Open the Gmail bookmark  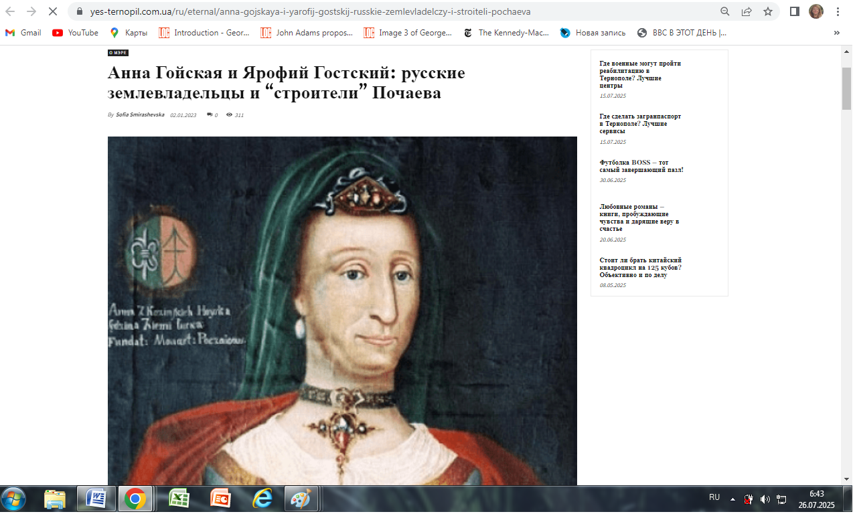point(23,33)
